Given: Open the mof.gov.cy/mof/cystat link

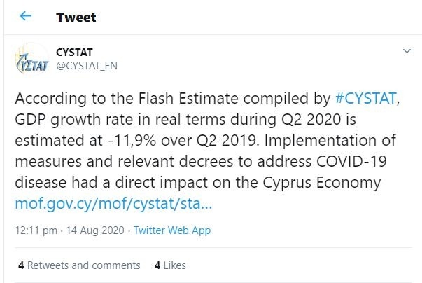Looking at the screenshot, I should 113,204.
